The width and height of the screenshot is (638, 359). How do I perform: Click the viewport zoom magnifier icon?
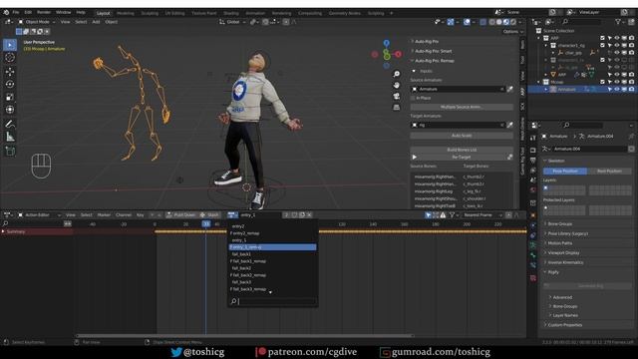click(397, 74)
